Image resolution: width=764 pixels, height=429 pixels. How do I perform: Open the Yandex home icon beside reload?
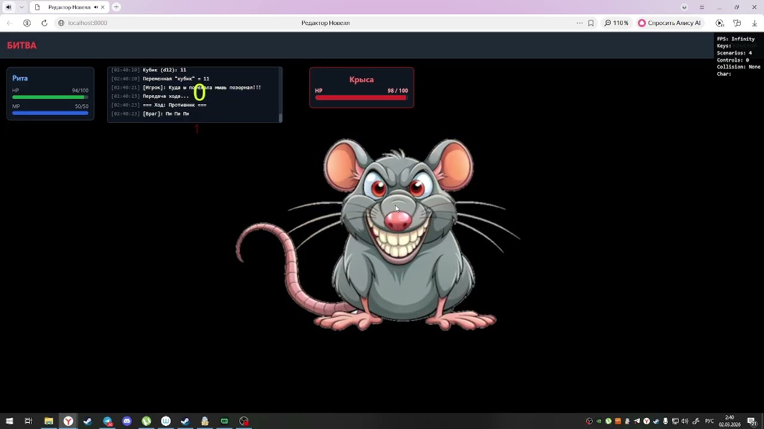pos(27,23)
